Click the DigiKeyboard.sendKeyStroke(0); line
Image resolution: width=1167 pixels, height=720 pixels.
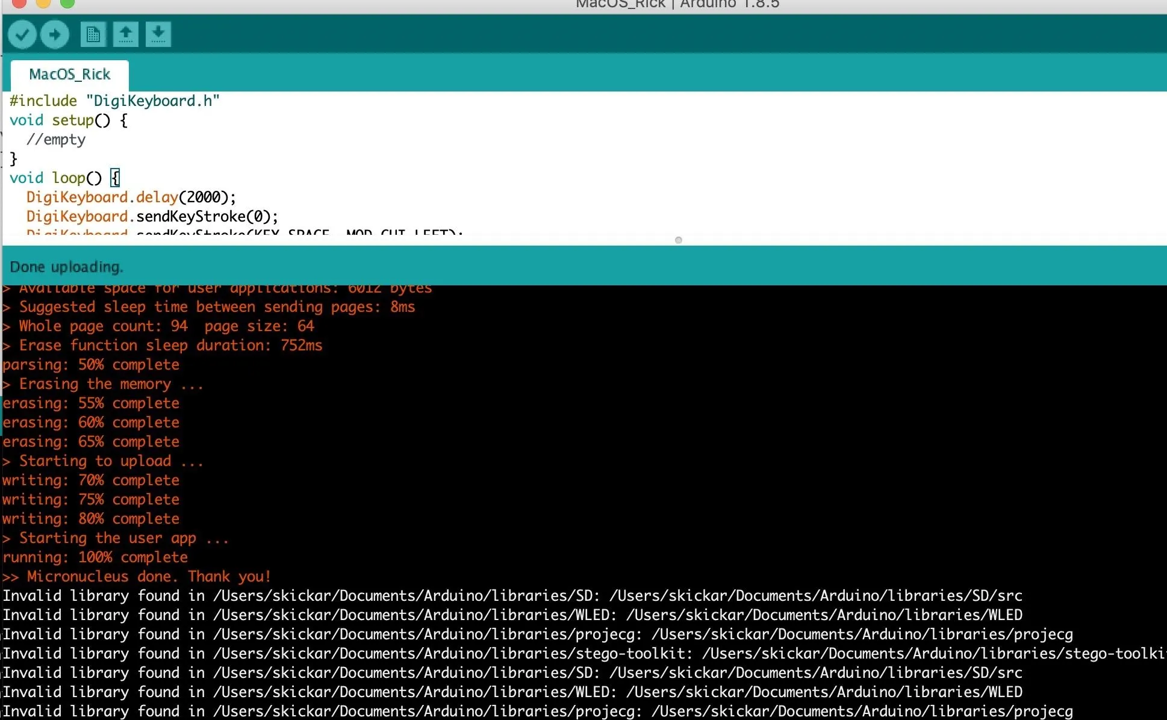152,216
